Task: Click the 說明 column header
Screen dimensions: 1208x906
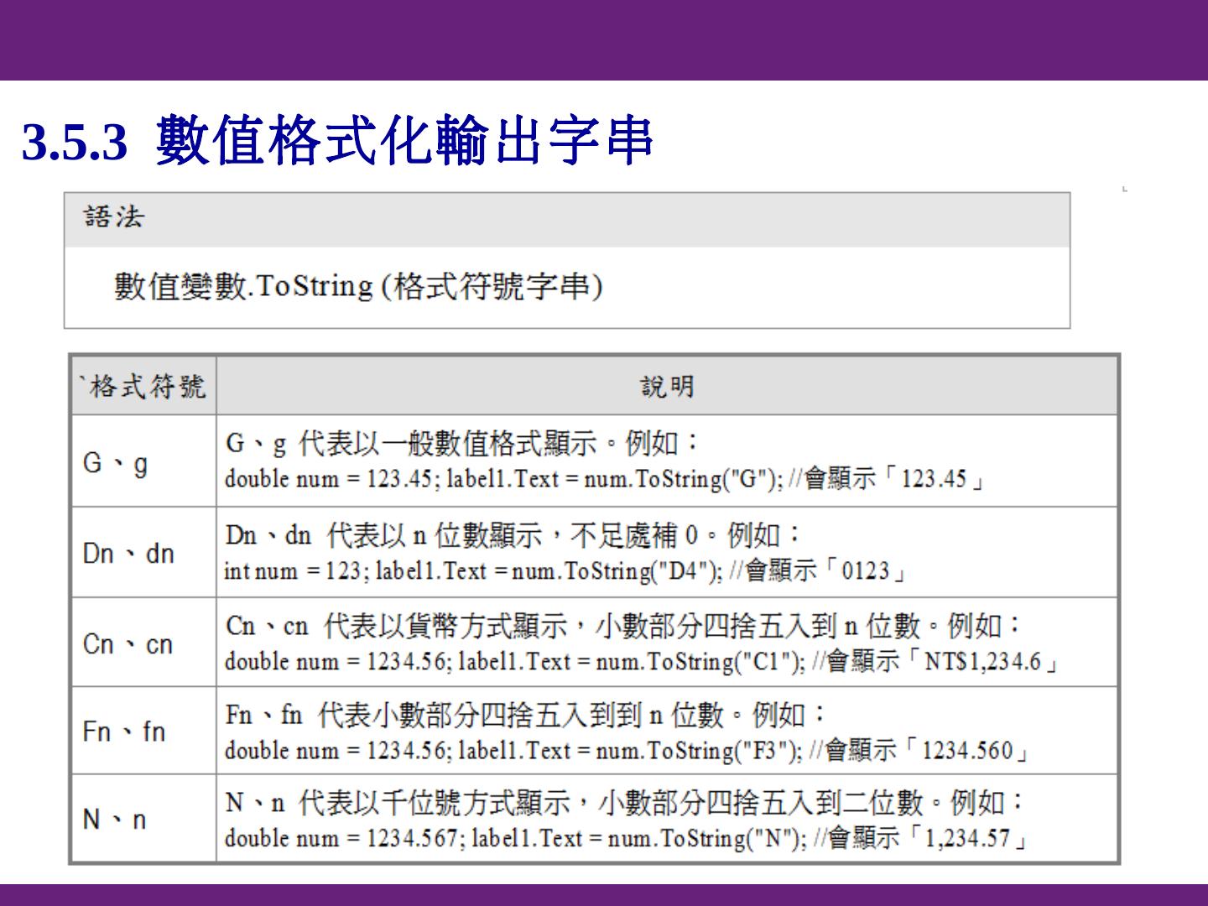Action: pos(667,387)
